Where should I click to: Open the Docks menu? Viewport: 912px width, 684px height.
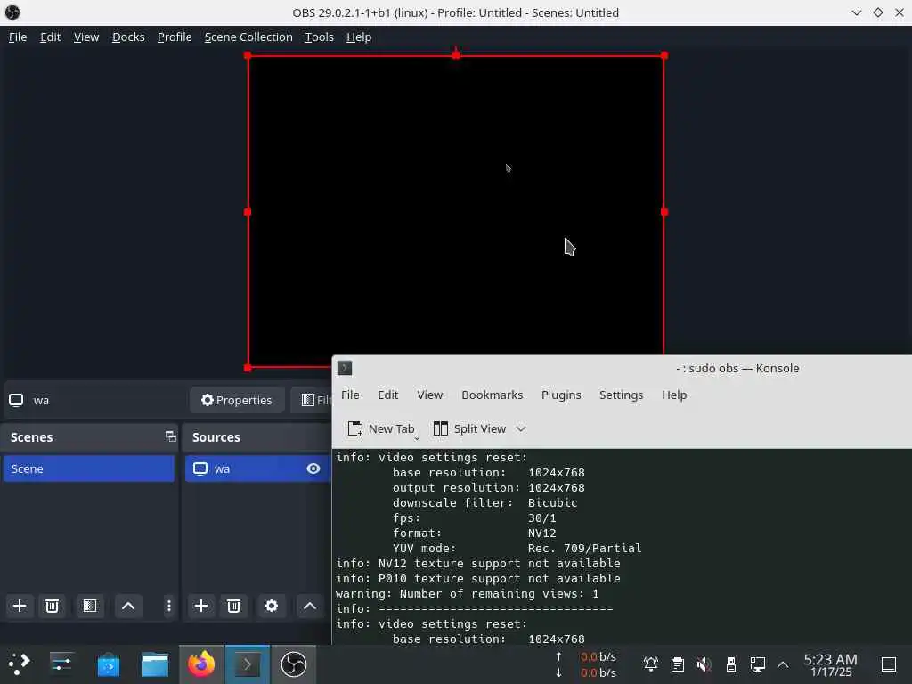point(128,37)
